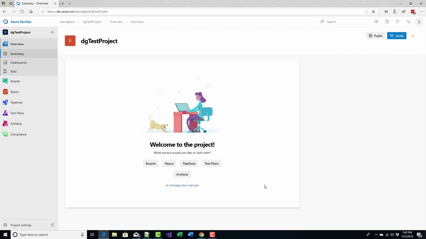
Task: Open the account profile avatar menu
Action: pos(419,22)
